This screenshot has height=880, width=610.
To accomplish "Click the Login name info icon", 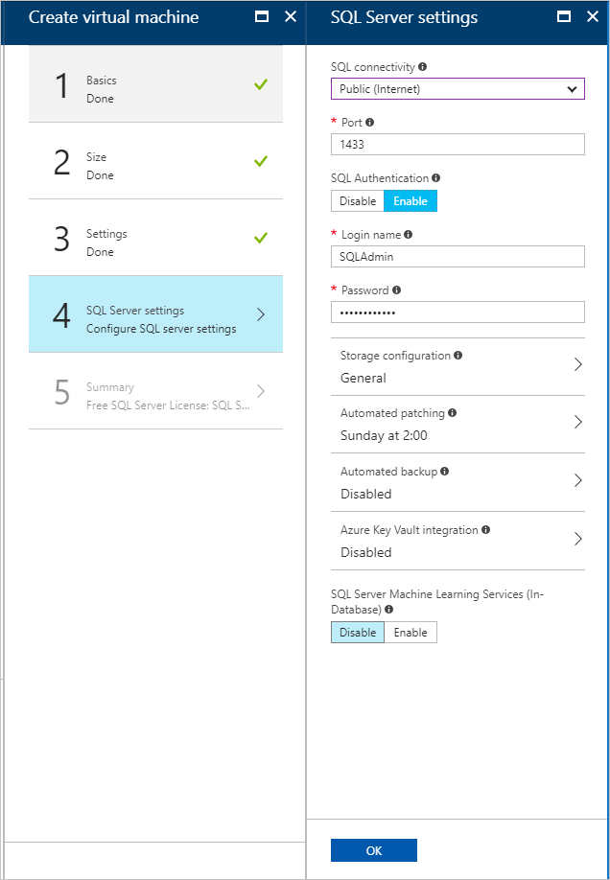I will 409,235.
